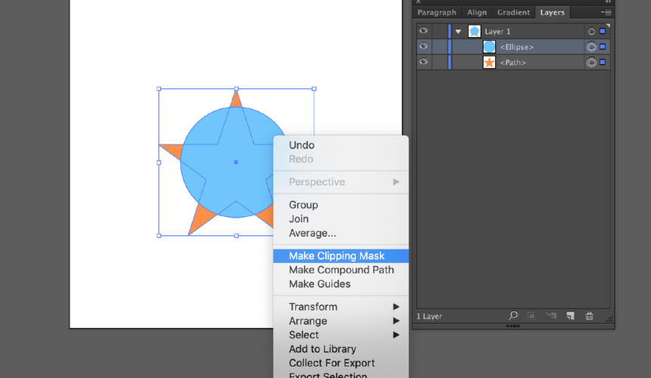The image size is (651, 378).
Task: Click the blue Ellipse thumbnail
Action: [x=489, y=47]
